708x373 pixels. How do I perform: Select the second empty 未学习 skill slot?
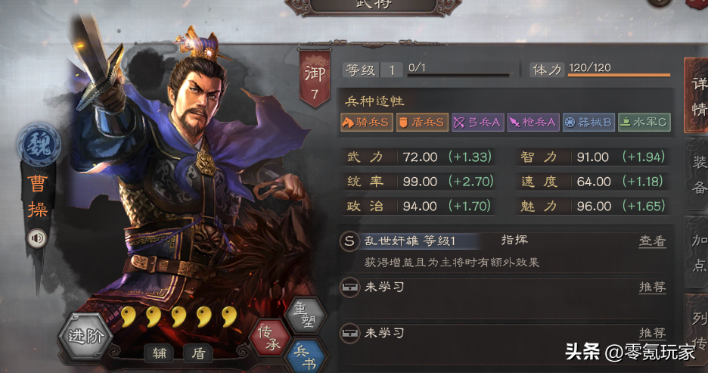pos(503,333)
